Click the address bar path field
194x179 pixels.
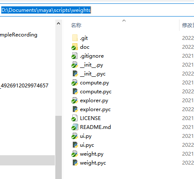click(x=97, y=10)
